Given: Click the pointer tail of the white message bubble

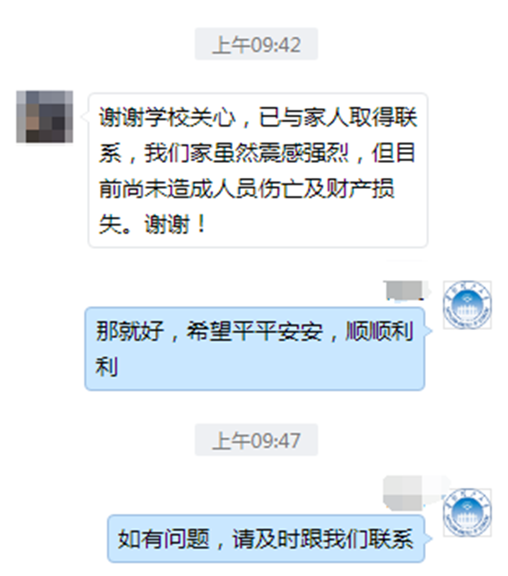Looking at the screenshot, I should pos(85,117).
